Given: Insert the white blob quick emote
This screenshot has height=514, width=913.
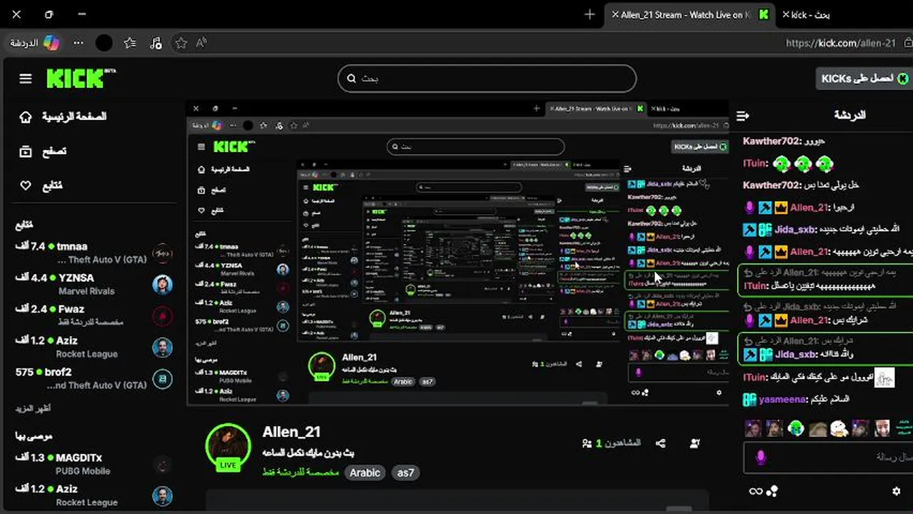Looking at the screenshot, I should (839, 428).
